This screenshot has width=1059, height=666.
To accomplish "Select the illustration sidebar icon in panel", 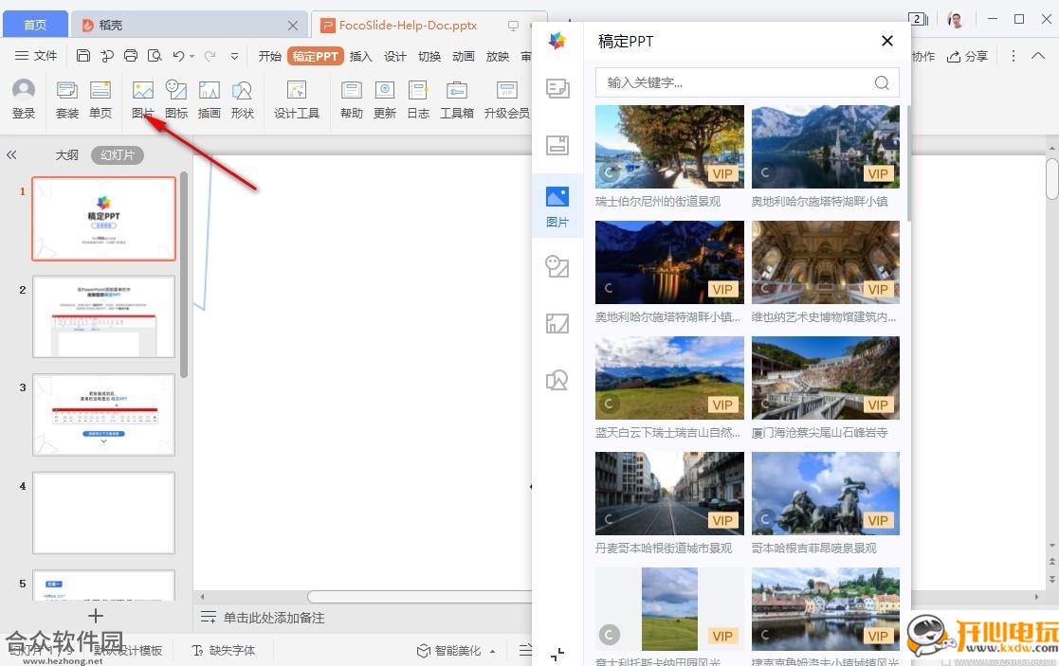I will click(557, 323).
